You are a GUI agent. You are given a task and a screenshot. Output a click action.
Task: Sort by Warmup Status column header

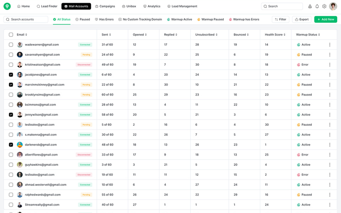point(308,35)
